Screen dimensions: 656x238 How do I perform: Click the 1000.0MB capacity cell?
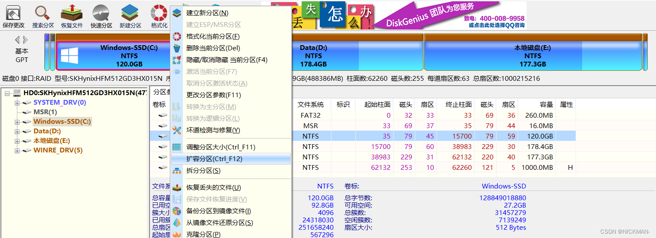(x=537, y=168)
